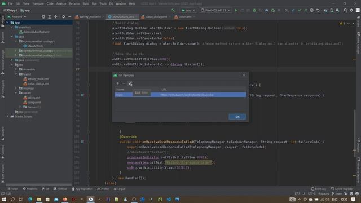Open the Android view dropdown
This screenshot has width=361, height=203.
pyautogui.click(x=17, y=17)
